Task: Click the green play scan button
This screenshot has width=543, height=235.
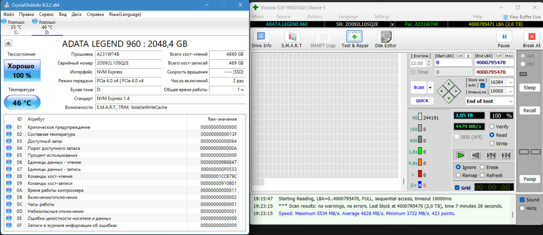Action: click(x=461, y=155)
